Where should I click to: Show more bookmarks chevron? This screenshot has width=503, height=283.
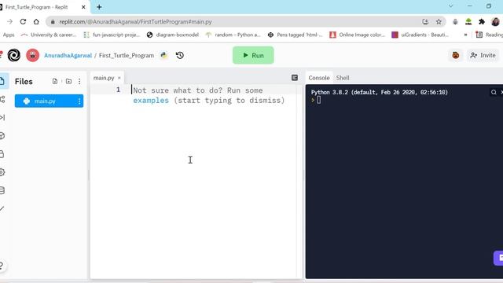click(x=465, y=35)
